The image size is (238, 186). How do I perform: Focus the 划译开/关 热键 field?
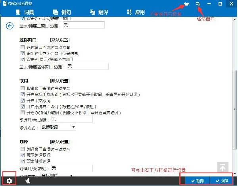pos(72,168)
